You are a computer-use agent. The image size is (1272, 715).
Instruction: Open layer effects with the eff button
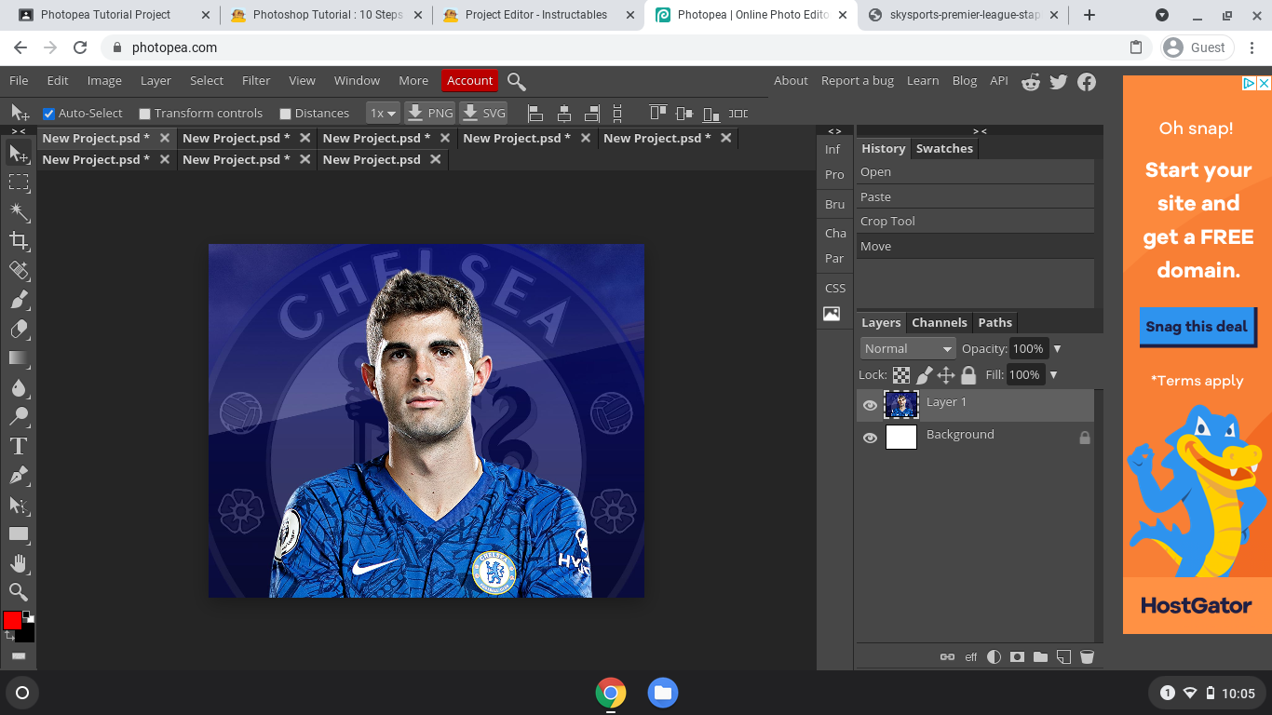(971, 656)
